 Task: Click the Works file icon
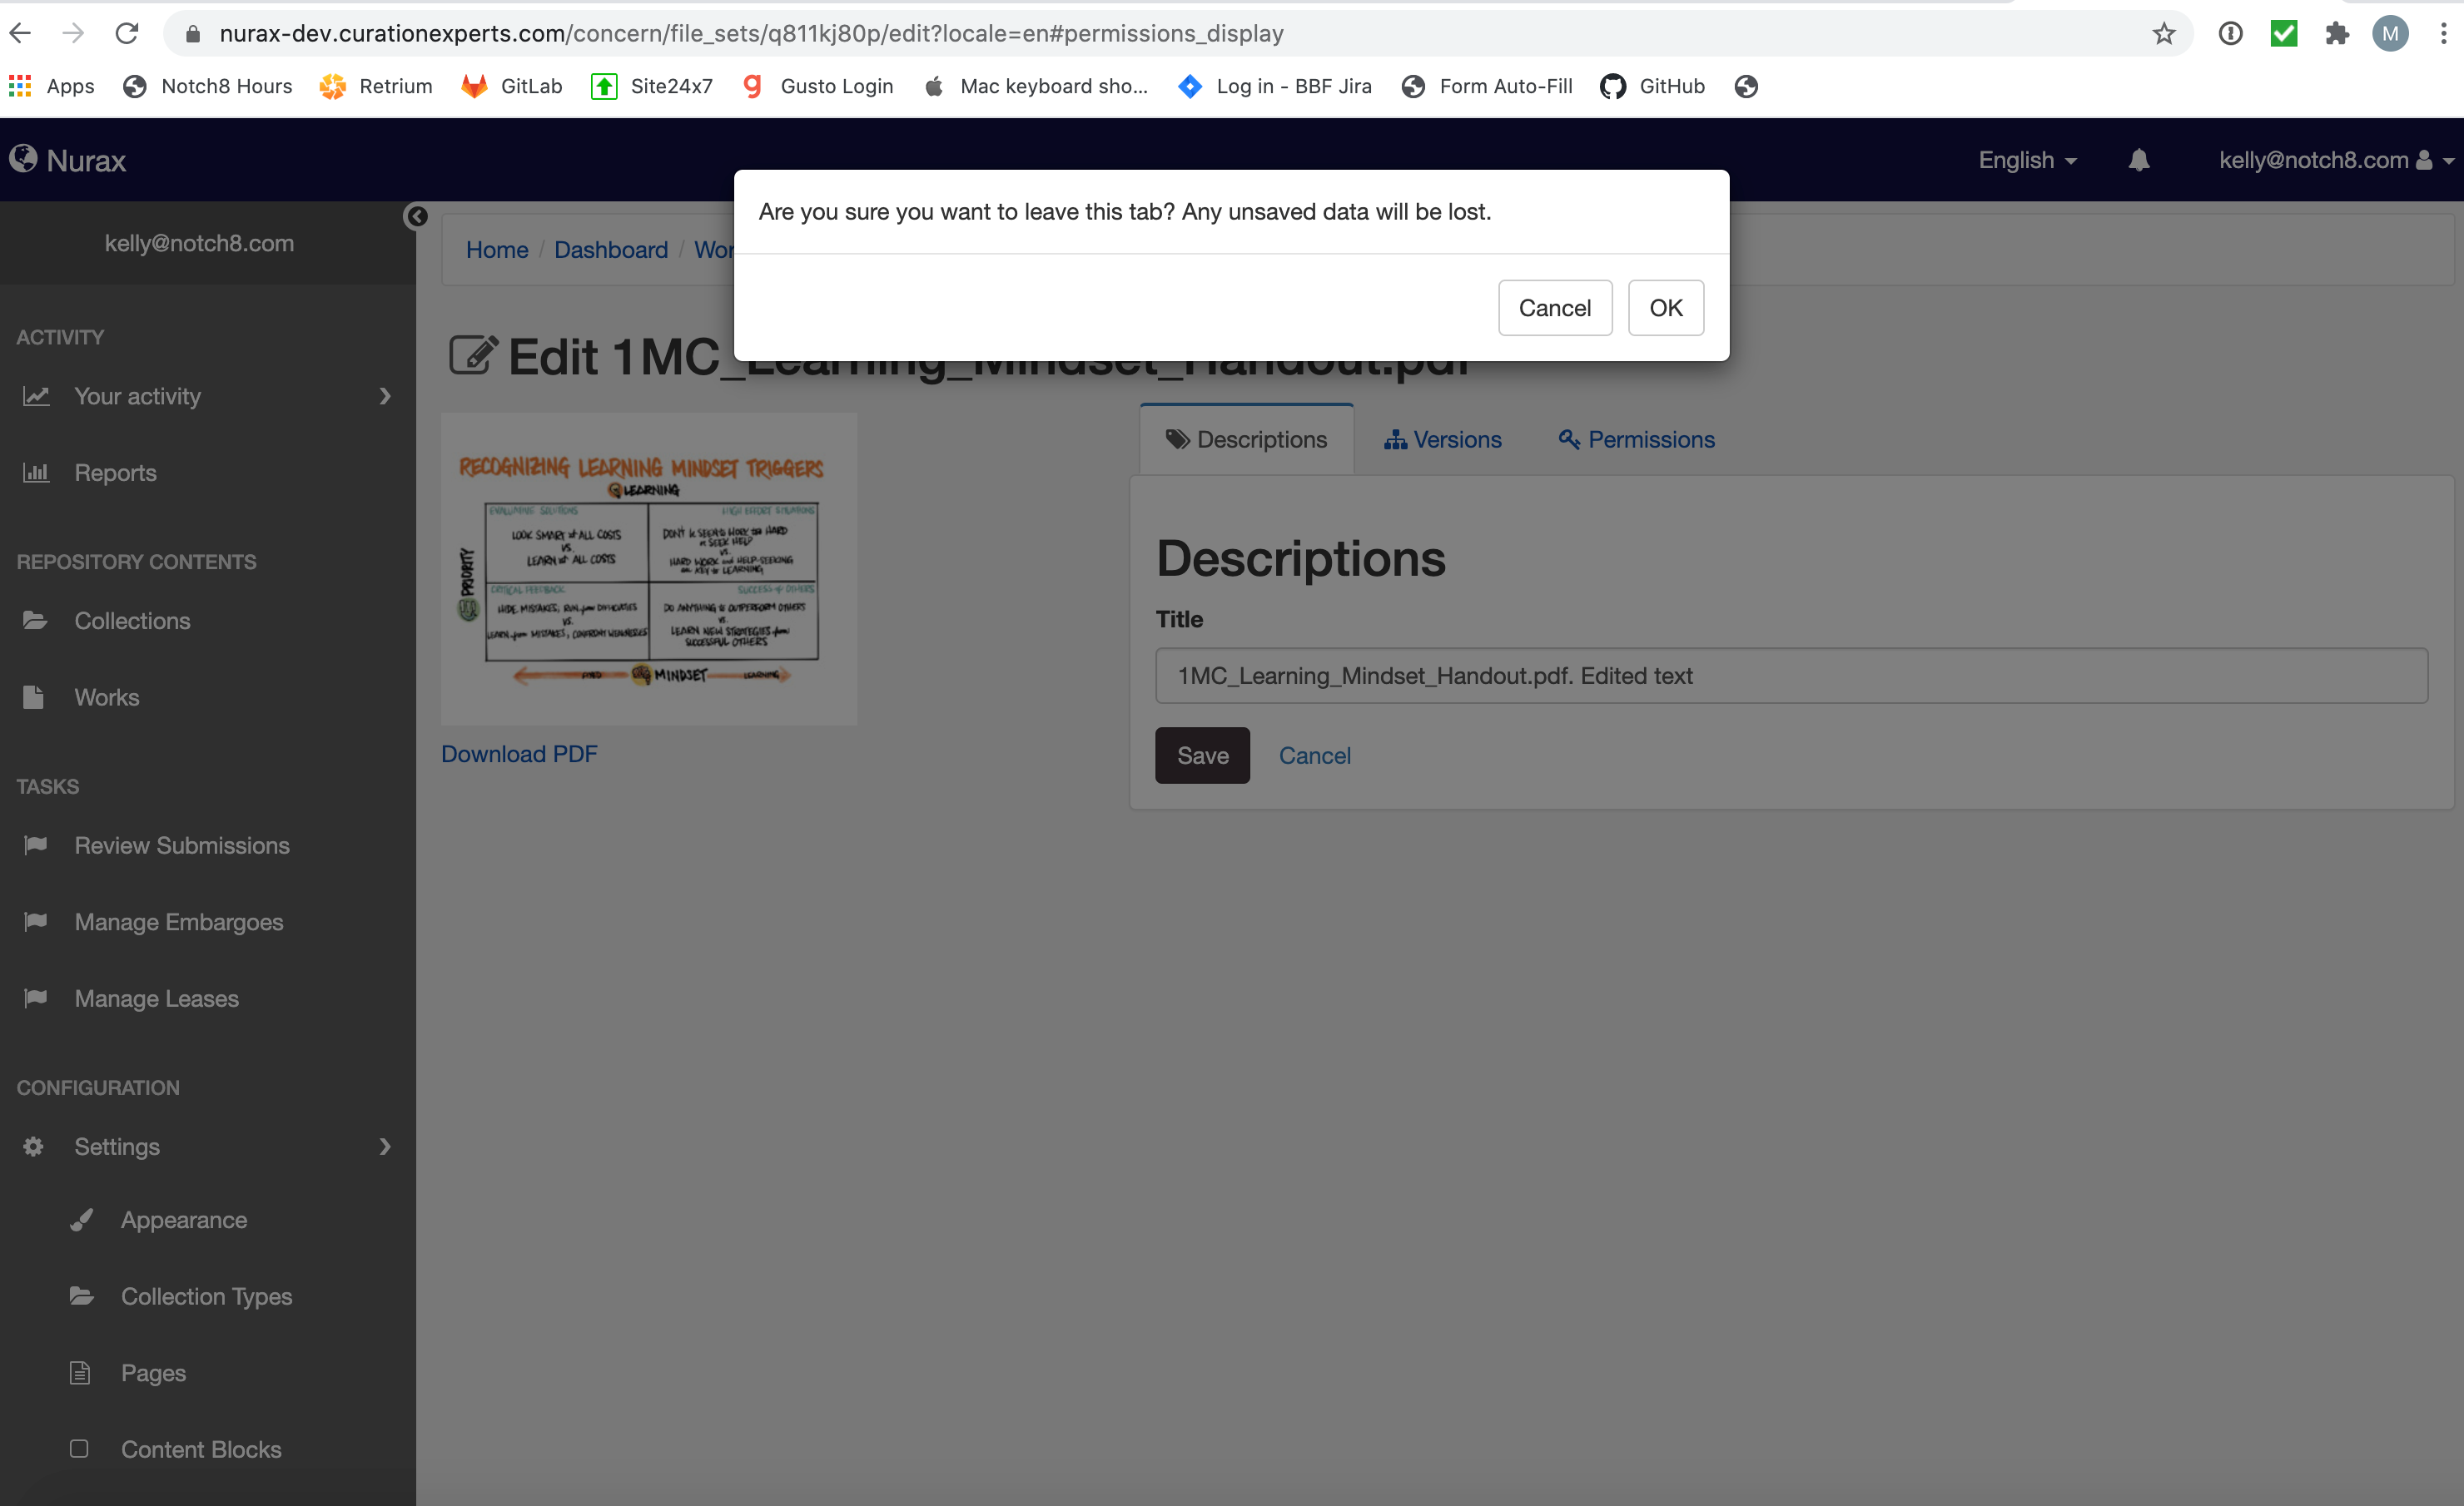tap(33, 697)
